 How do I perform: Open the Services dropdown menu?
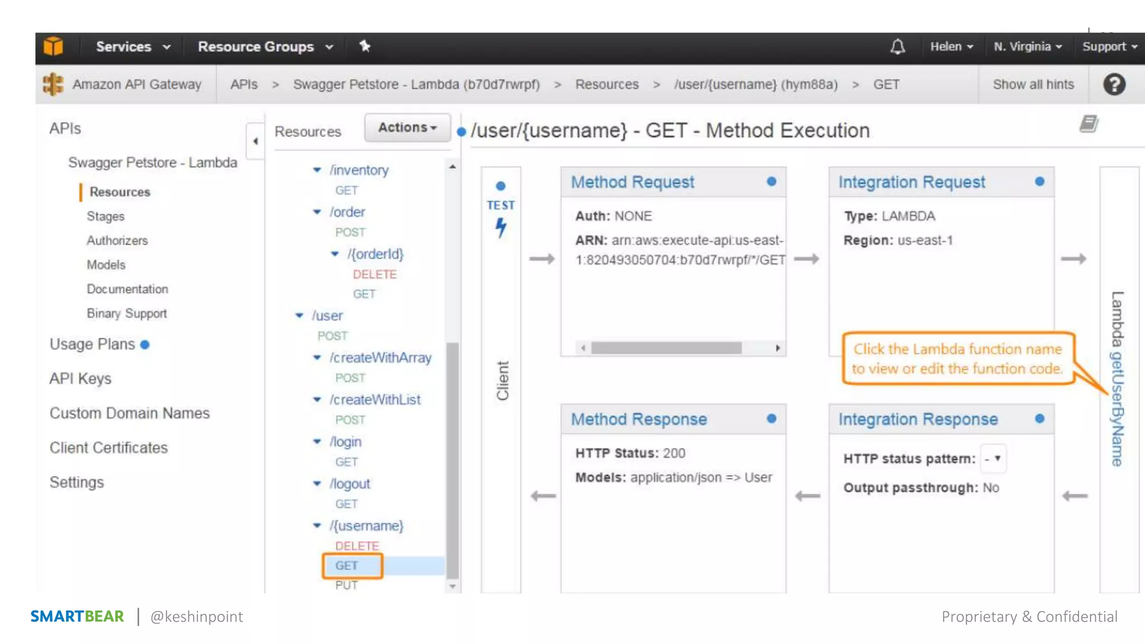[x=132, y=47]
